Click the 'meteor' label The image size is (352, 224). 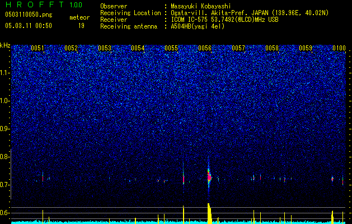point(79,17)
